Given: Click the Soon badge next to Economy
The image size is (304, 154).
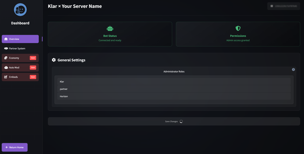Looking at the screenshot, I should pos(33,58).
